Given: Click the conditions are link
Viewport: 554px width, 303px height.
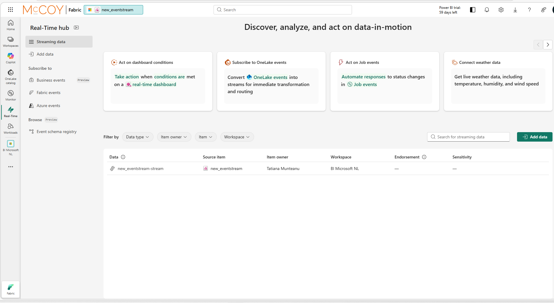Looking at the screenshot, I should pyautogui.click(x=169, y=77).
